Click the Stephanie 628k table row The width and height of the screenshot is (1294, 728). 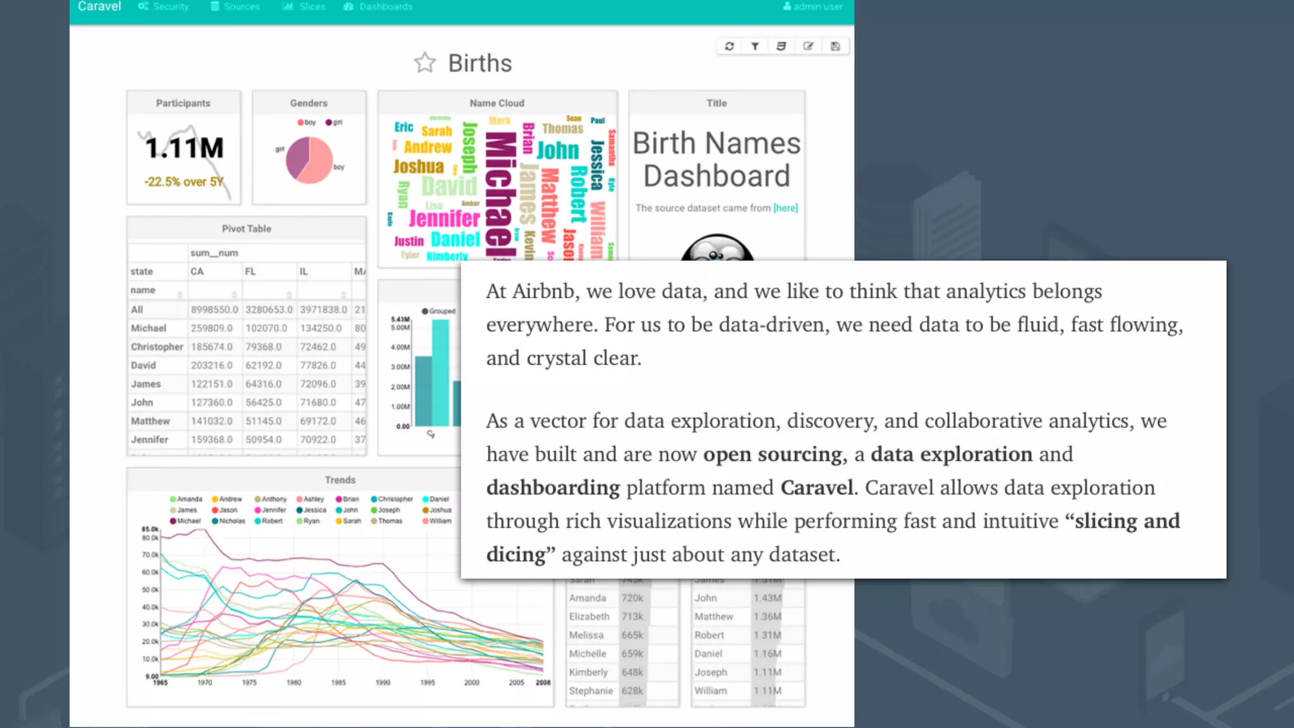[622, 691]
